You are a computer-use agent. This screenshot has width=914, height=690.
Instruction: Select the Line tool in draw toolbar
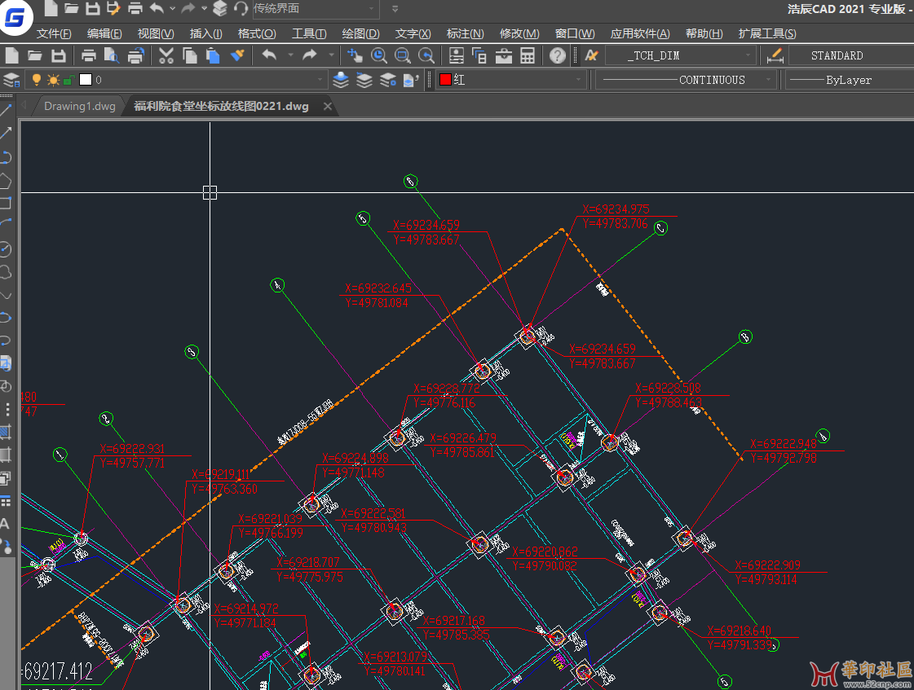(x=6, y=110)
